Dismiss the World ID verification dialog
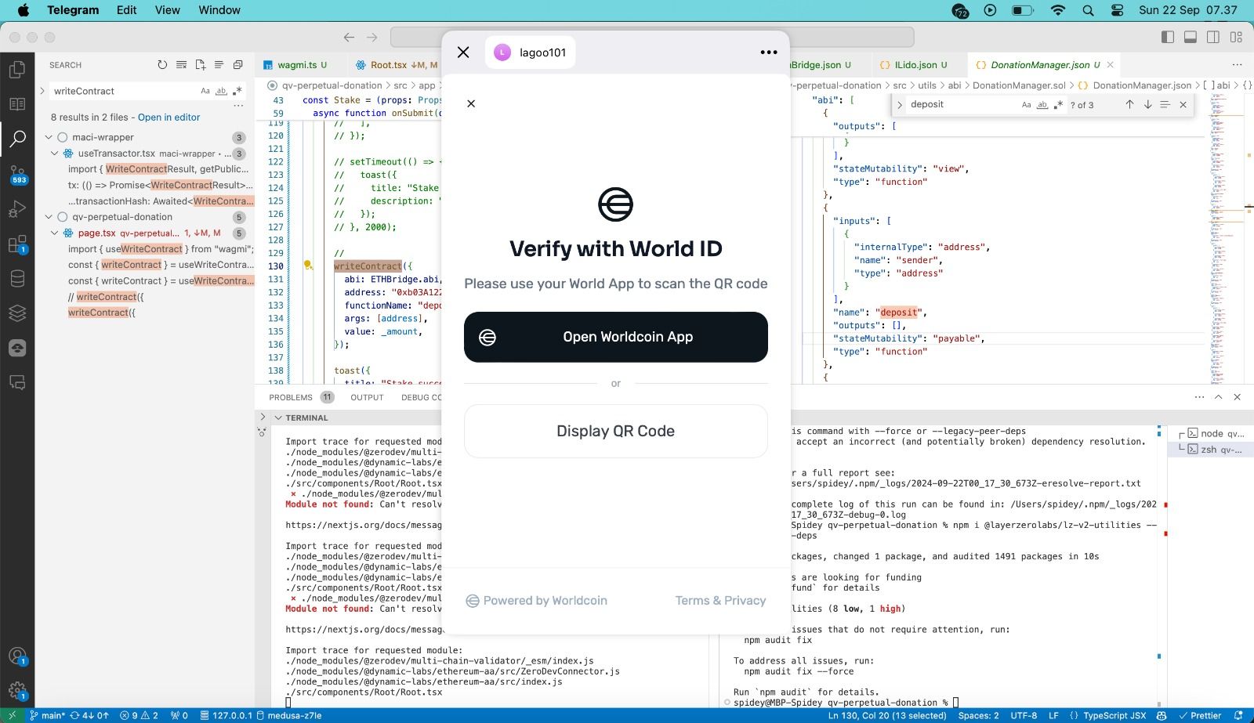Image resolution: width=1254 pixels, height=723 pixels. [x=471, y=103]
